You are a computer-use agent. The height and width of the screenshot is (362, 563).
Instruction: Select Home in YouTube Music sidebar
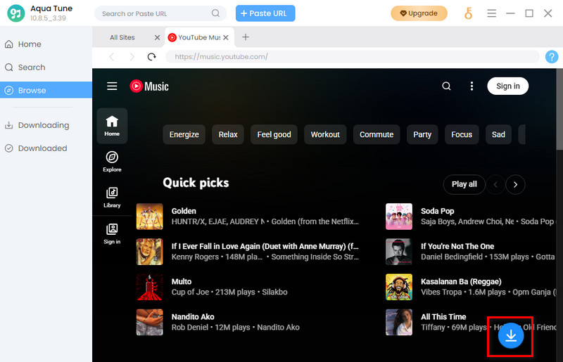[112, 126]
